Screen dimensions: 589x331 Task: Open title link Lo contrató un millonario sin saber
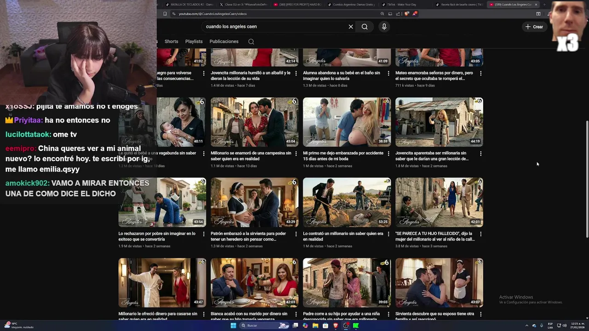(x=343, y=236)
